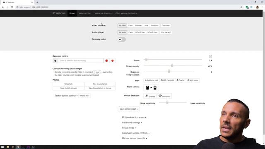This screenshot has height=149, width=265.
Task: Click the Stream quality slider handle
Action: [172, 65]
